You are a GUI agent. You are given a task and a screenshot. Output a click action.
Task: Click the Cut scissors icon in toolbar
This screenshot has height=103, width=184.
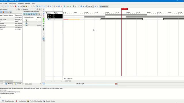[6, 6]
